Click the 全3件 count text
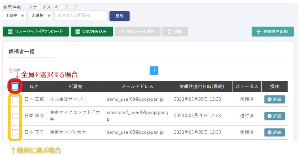This screenshot has height=156, width=300. [x=14, y=70]
